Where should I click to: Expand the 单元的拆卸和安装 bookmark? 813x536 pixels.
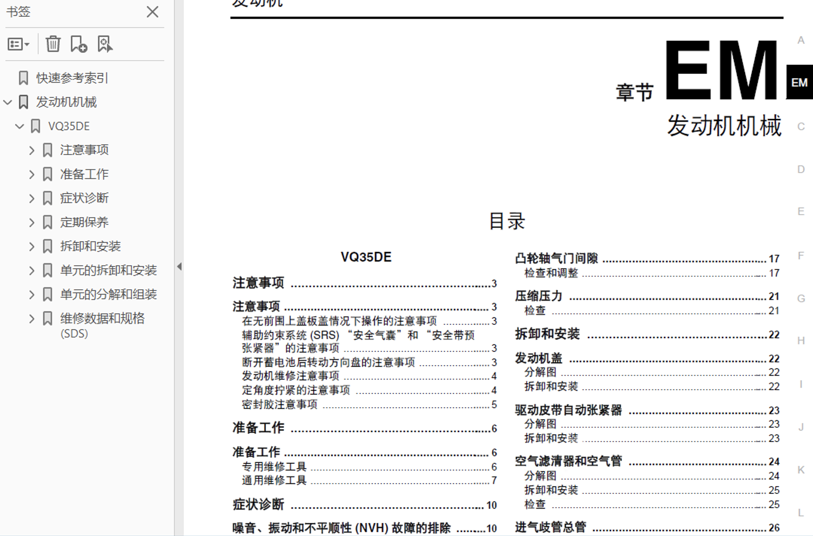[x=32, y=271]
